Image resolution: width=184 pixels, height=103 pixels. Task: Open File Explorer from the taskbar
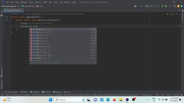coord(121,100)
